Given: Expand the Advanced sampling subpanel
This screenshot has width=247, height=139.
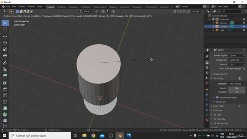Looking at the screenshot, I should [220, 102].
